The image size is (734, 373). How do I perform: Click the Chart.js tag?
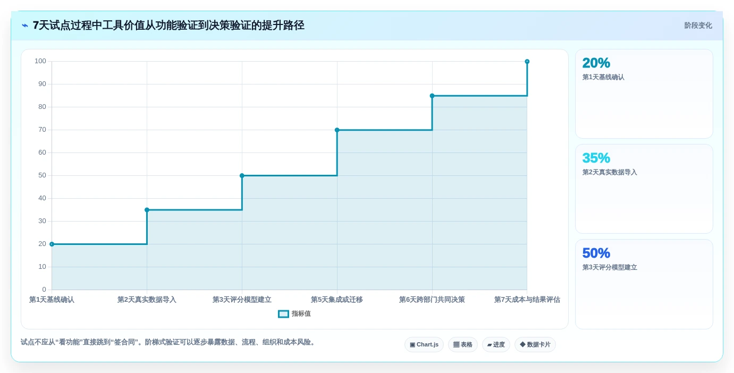click(x=424, y=345)
